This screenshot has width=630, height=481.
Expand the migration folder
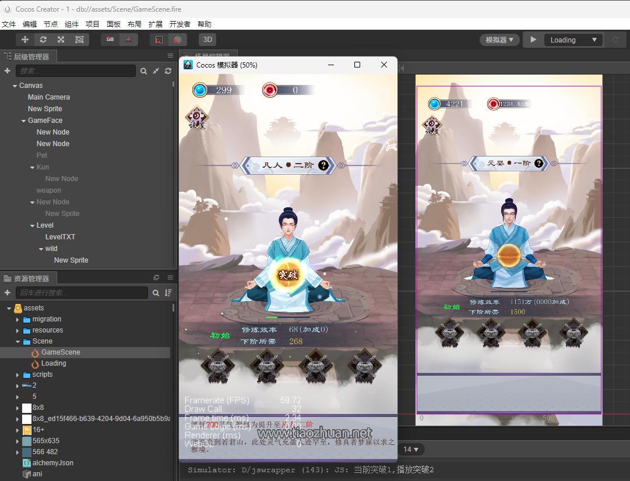(17, 320)
